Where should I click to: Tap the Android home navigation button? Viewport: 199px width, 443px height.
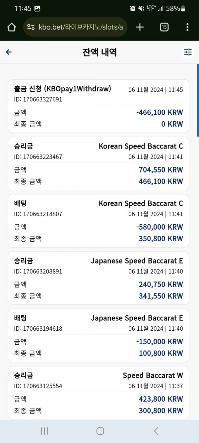pos(100,431)
